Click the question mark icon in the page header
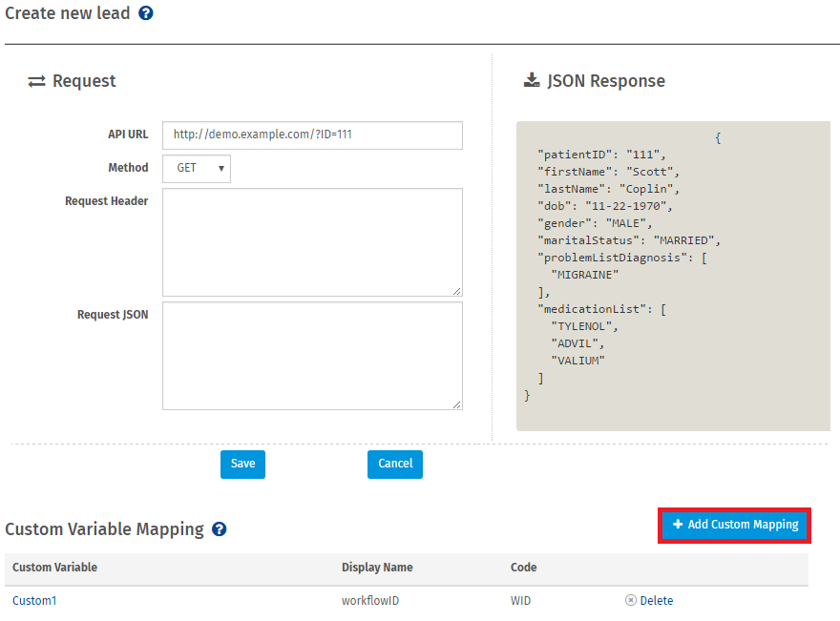Viewport: 840px width, 621px height. point(146,13)
